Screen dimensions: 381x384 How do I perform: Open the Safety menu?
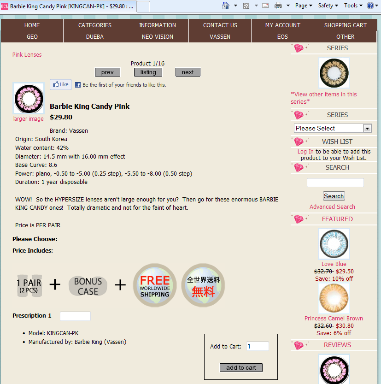click(x=328, y=6)
